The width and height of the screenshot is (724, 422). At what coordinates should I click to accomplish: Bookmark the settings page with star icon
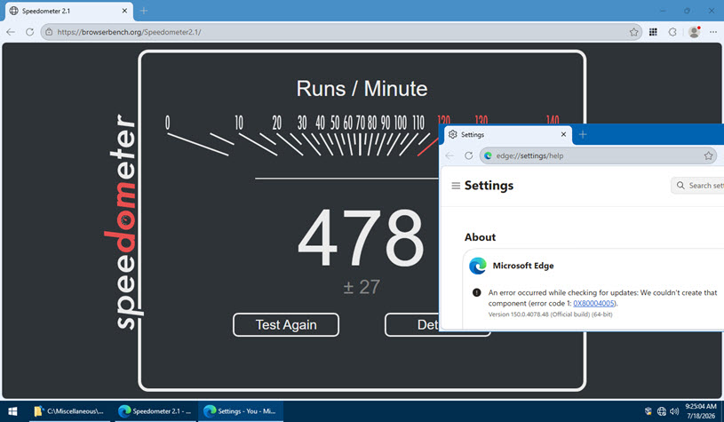(x=708, y=155)
